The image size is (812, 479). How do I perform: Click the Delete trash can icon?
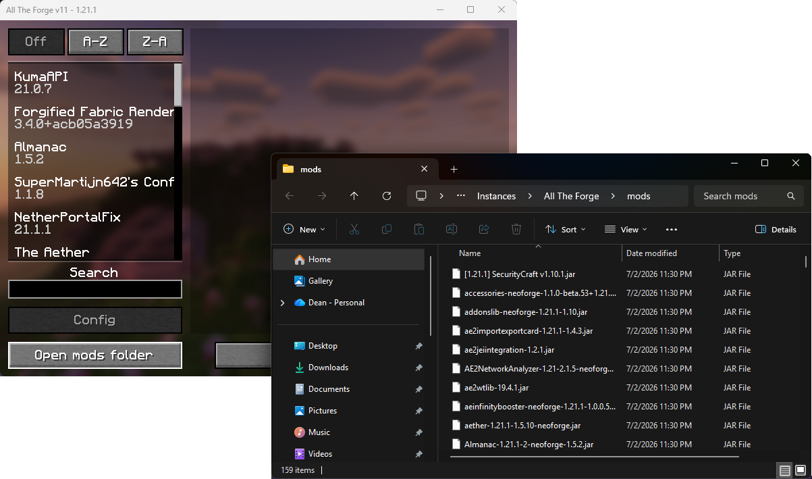point(516,229)
